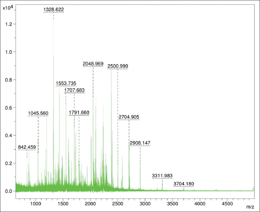Click the 1.2 y-axis tick label
This screenshot has height=212, width=260.
tap(9, 24)
